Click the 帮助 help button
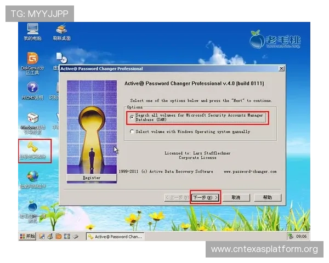 268,197
